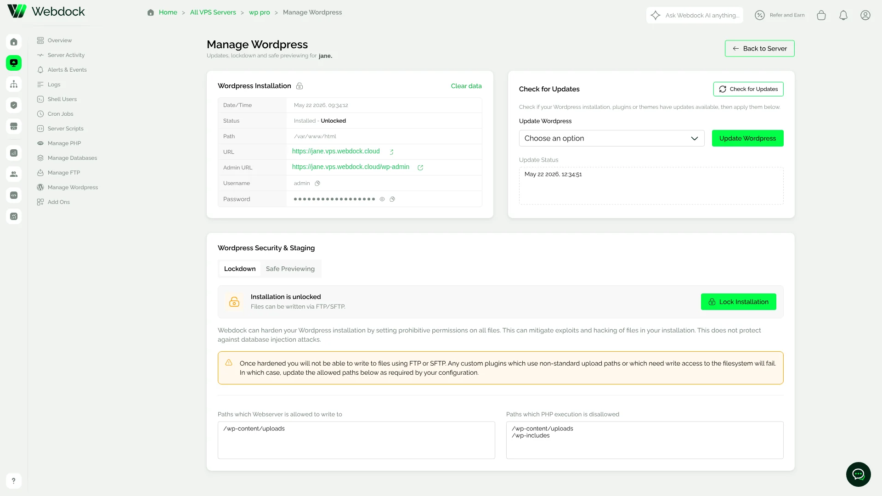Open the home dashboard icon in left rail
The height and width of the screenshot is (496, 882).
14,42
